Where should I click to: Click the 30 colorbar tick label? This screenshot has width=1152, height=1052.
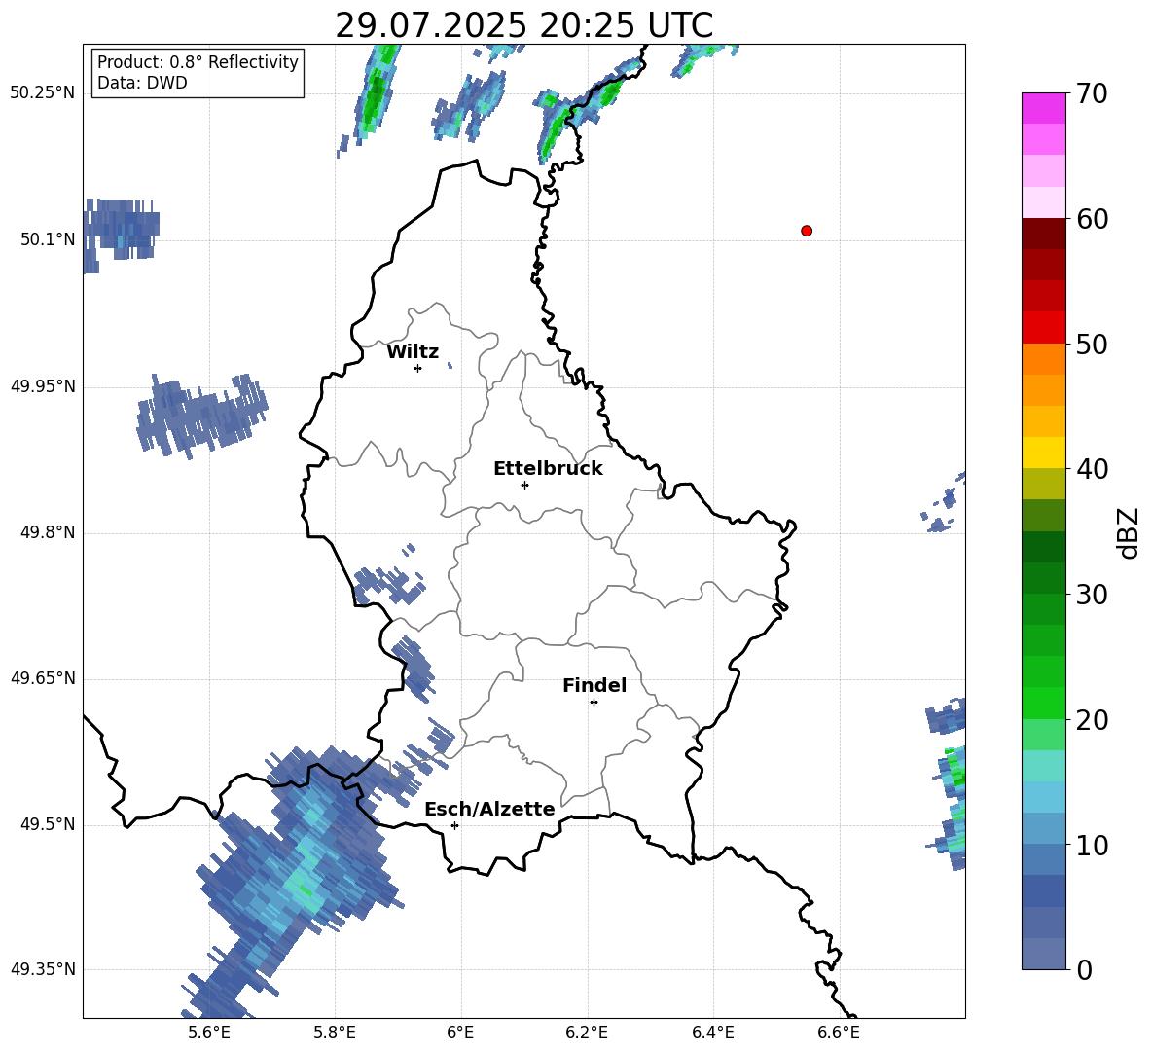[1091, 595]
